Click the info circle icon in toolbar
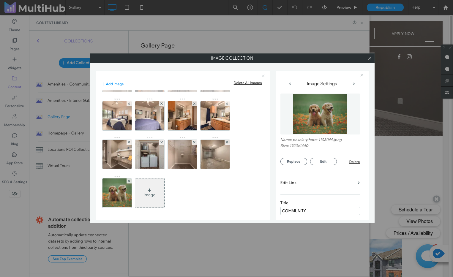The image size is (453, 277). click(x=250, y=7)
